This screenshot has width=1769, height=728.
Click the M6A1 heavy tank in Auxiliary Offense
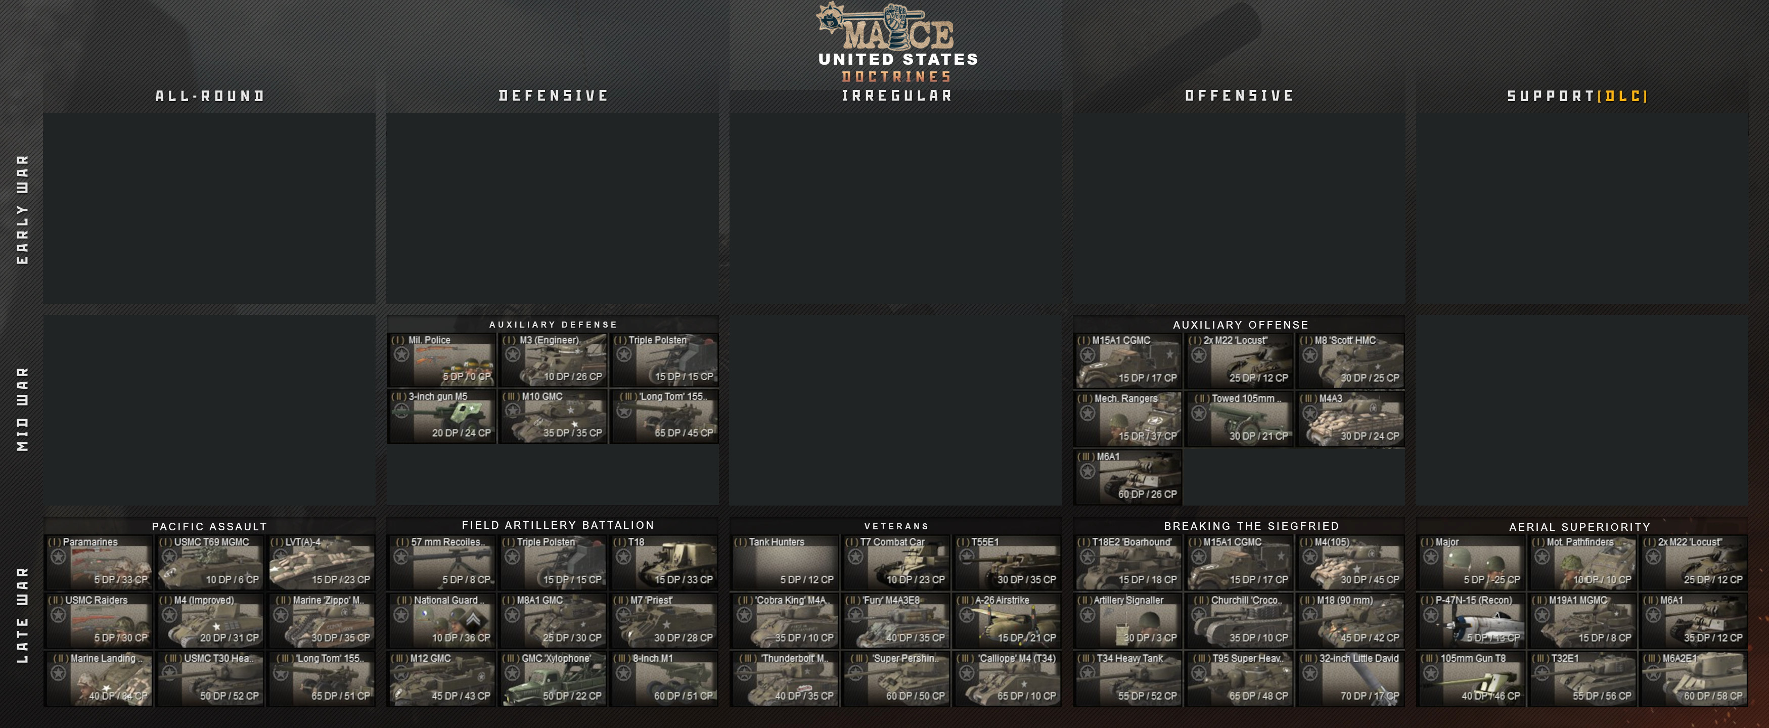tap(1128, 477)
